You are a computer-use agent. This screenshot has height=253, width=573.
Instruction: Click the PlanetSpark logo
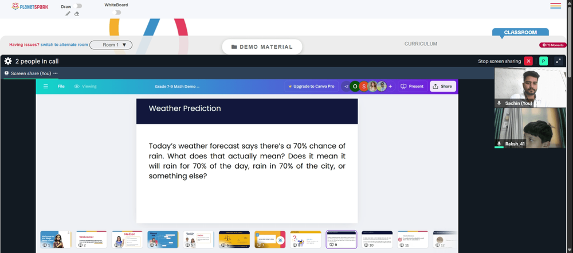[30, 6]
